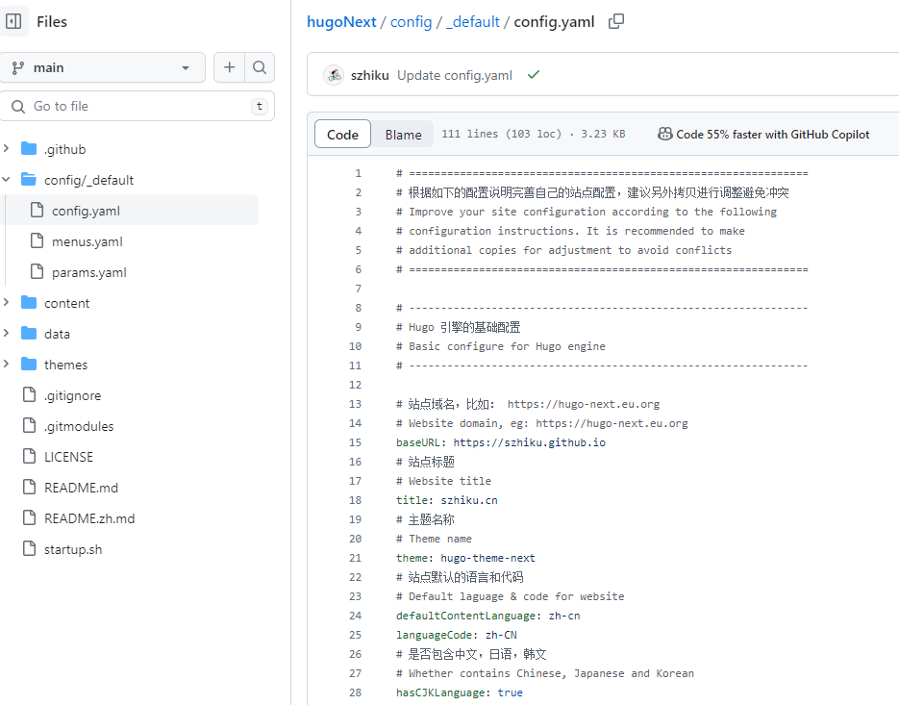The height and width of the screenshot is (705, 899).
Task: Switch to the Blame tab
Action: [402, 134]
